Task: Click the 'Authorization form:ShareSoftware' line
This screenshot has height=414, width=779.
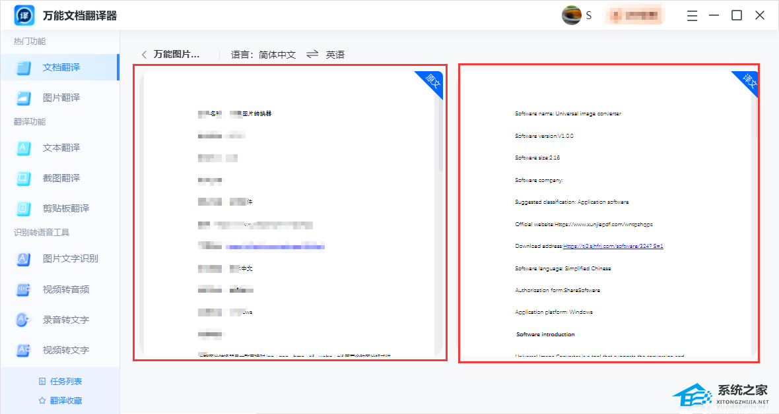Action: [557, 291]
